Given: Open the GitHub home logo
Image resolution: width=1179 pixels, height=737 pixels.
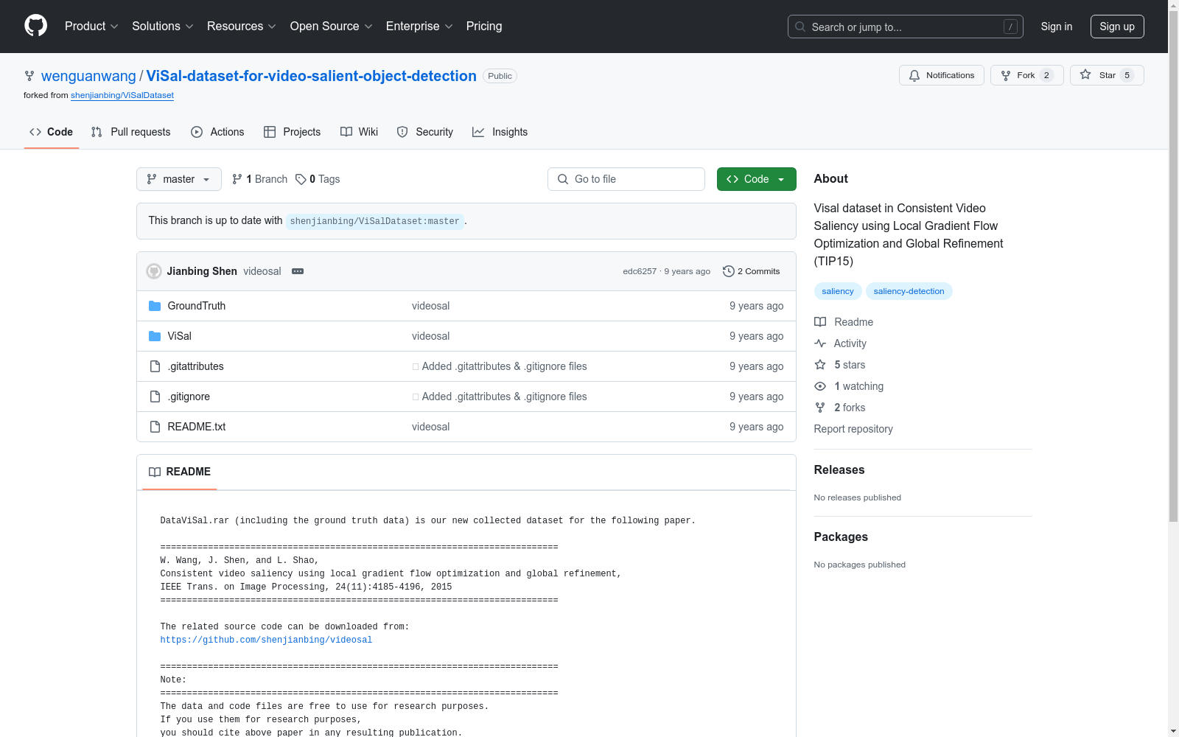Looking at the screenshot, I should [x=35, y=26].
